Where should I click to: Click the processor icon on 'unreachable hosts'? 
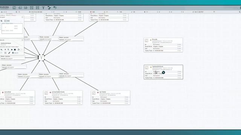(46, 93)
